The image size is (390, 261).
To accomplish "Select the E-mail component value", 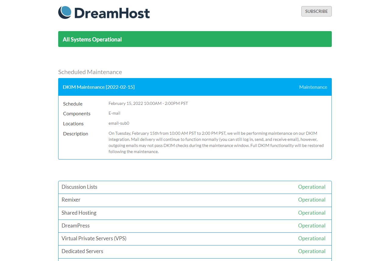I will click(115, 113).
